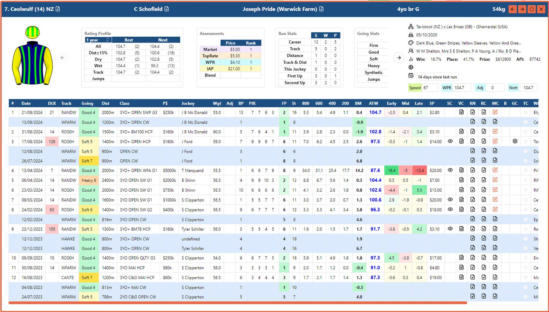Click the pedigree breeding icon near Tavistock text
This screenshot has width=549, height=312.
[411, 26]
